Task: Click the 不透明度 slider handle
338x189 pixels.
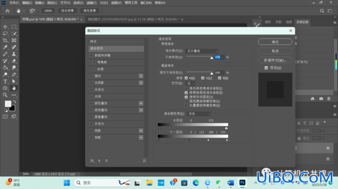Action: pos(212,58)
